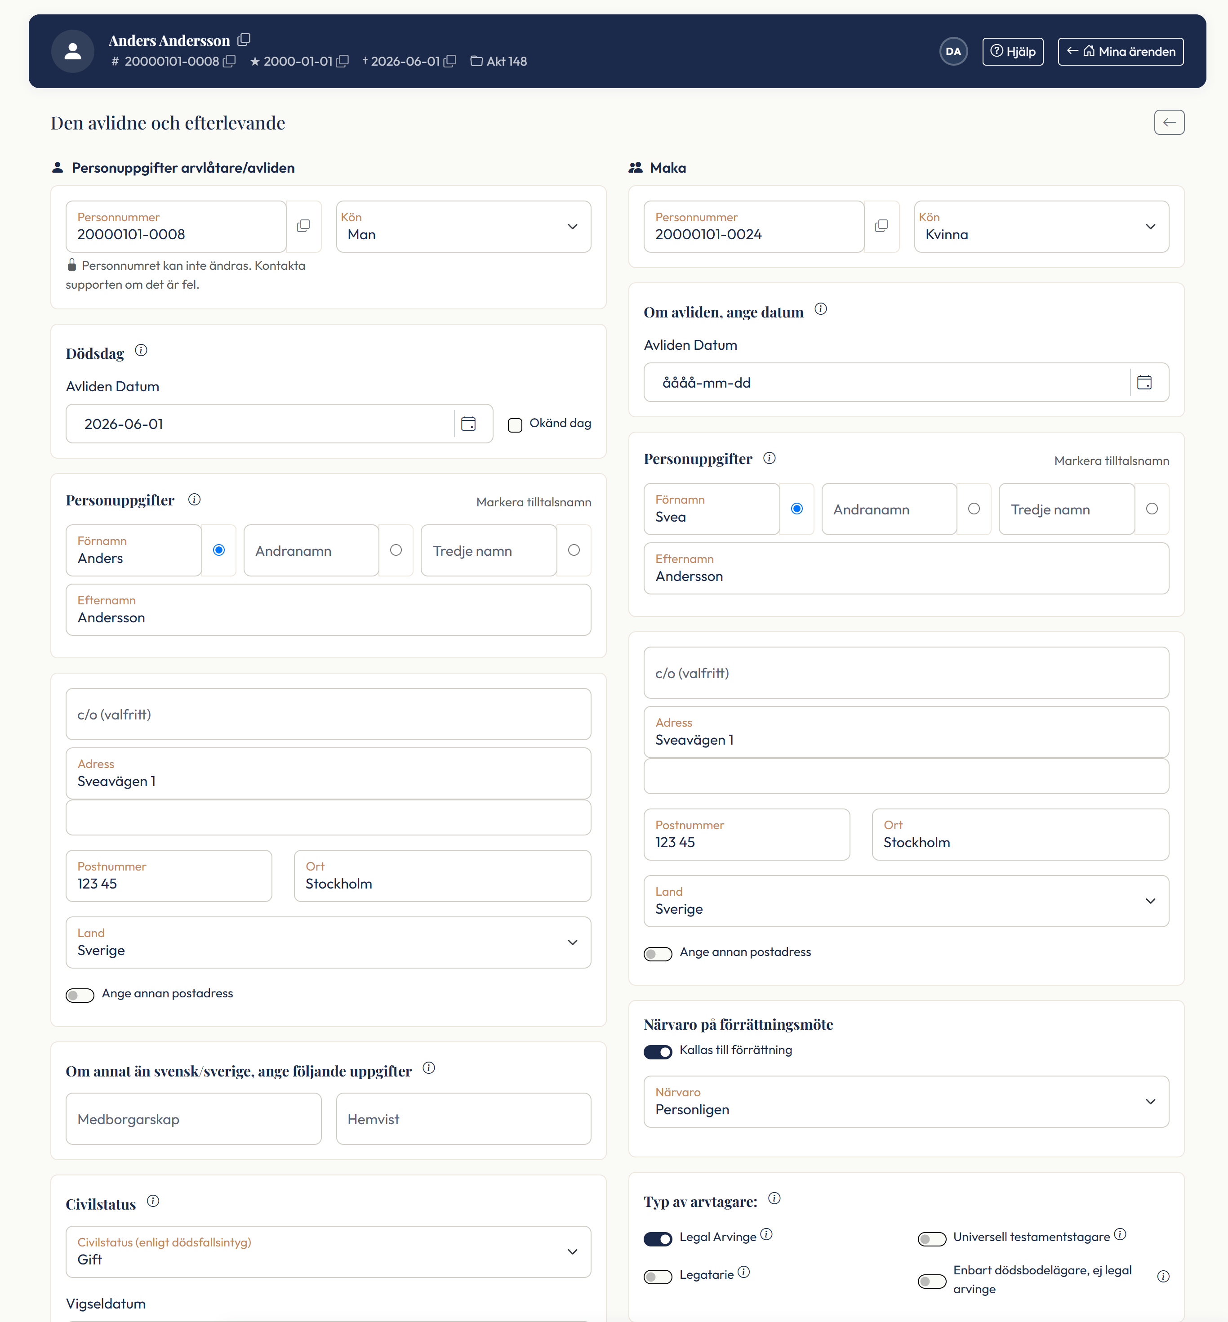Copy the name Anders Andersson in header

coord(244,40)
